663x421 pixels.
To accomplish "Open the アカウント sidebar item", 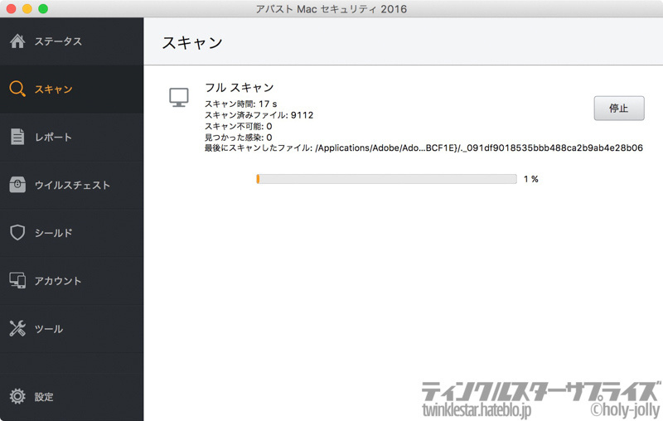I will tap(71, 281).
